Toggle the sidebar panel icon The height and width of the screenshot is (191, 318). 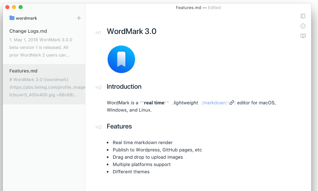[303, 16]
